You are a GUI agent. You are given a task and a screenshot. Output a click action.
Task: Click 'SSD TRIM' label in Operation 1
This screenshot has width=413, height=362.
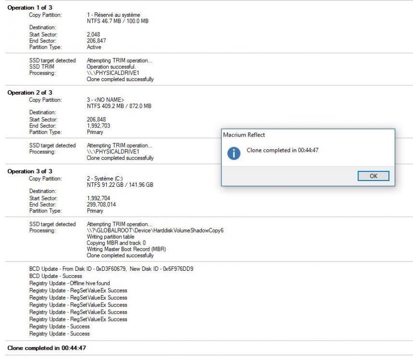[x=42, y=67]
